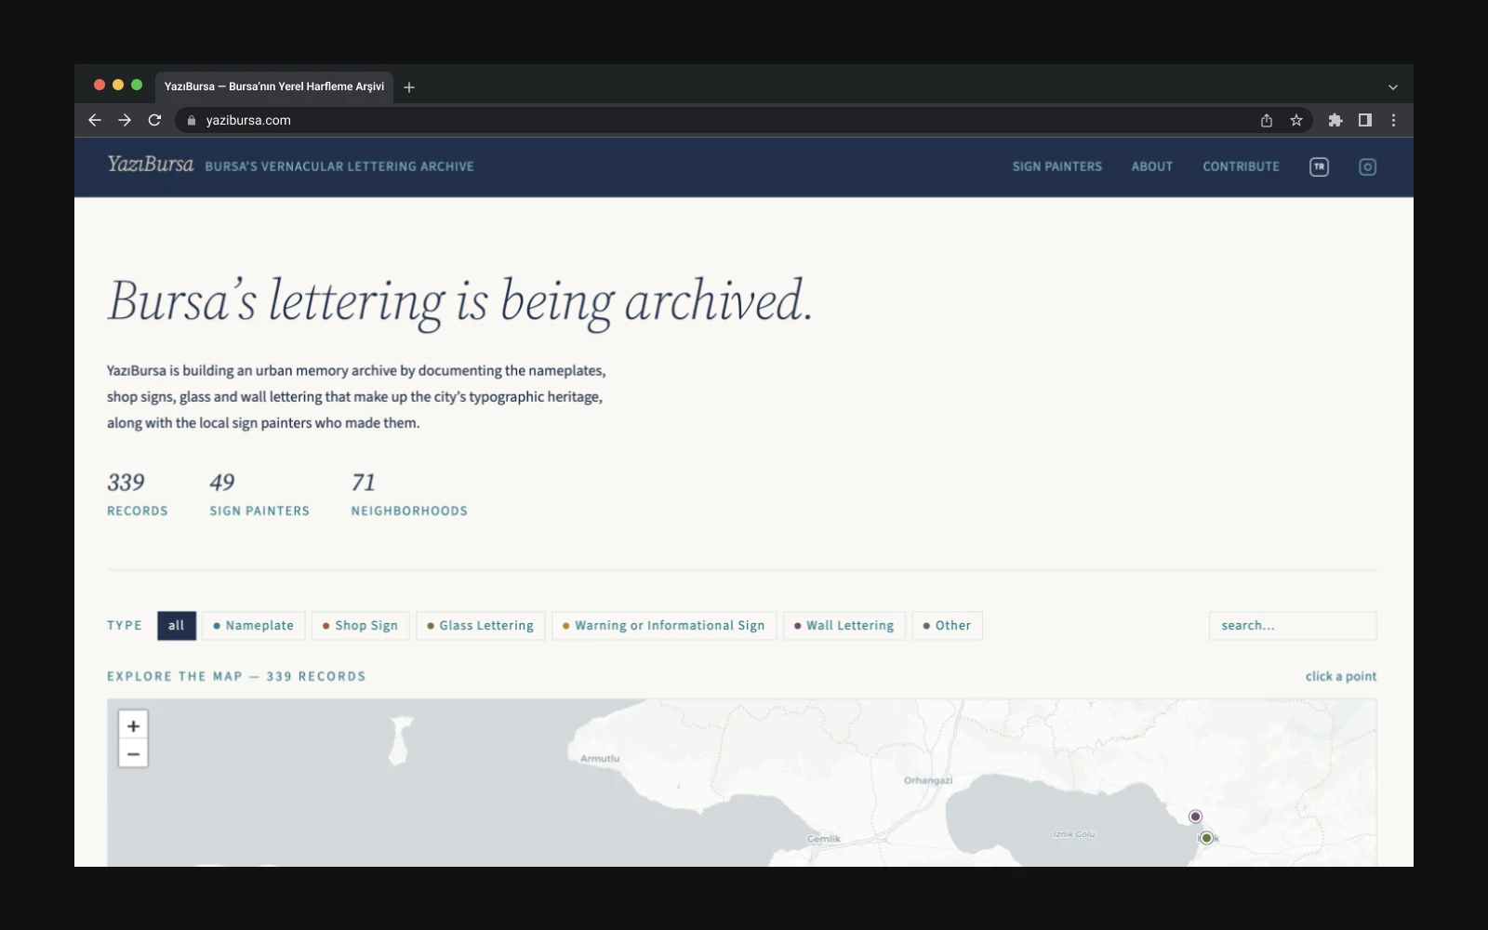This screenshot has height=930, width=1488.
Task: Expand the tab search chevron
Action: (x=1393, y=86)
